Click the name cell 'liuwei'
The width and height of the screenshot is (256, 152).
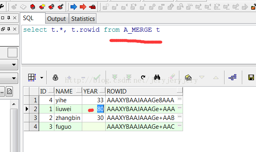coord(68,109)
